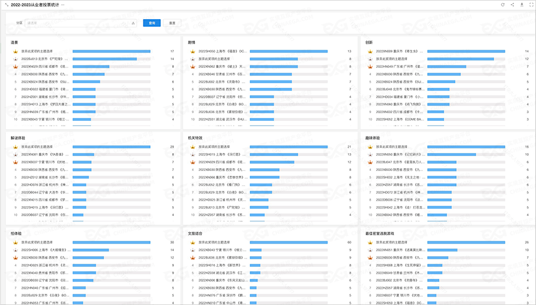Click the 最佳密室逃脱游戏 panel title
536x305 pixels.
pos(380,233)
